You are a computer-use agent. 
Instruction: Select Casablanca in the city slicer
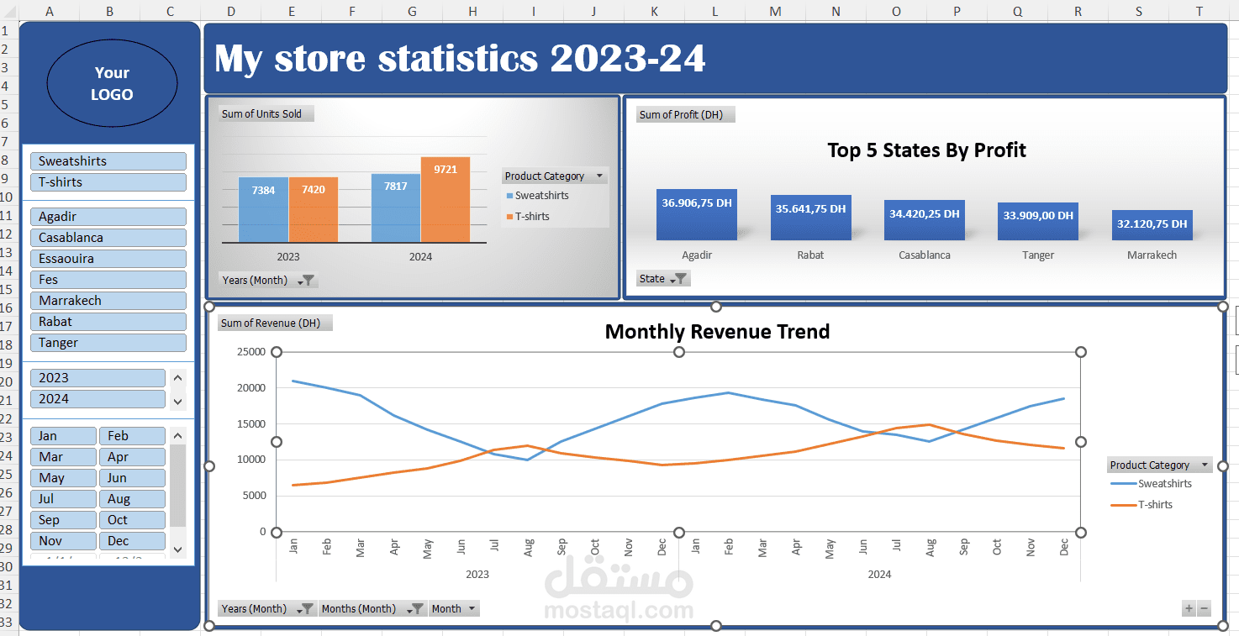coord(108,237)
